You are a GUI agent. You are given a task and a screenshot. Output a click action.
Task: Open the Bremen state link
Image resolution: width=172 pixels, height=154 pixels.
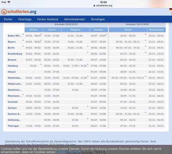(12, 60)
